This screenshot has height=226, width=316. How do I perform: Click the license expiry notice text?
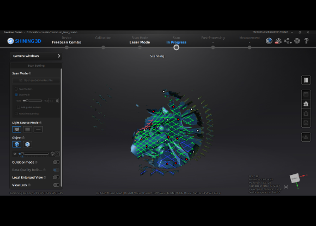270,32
